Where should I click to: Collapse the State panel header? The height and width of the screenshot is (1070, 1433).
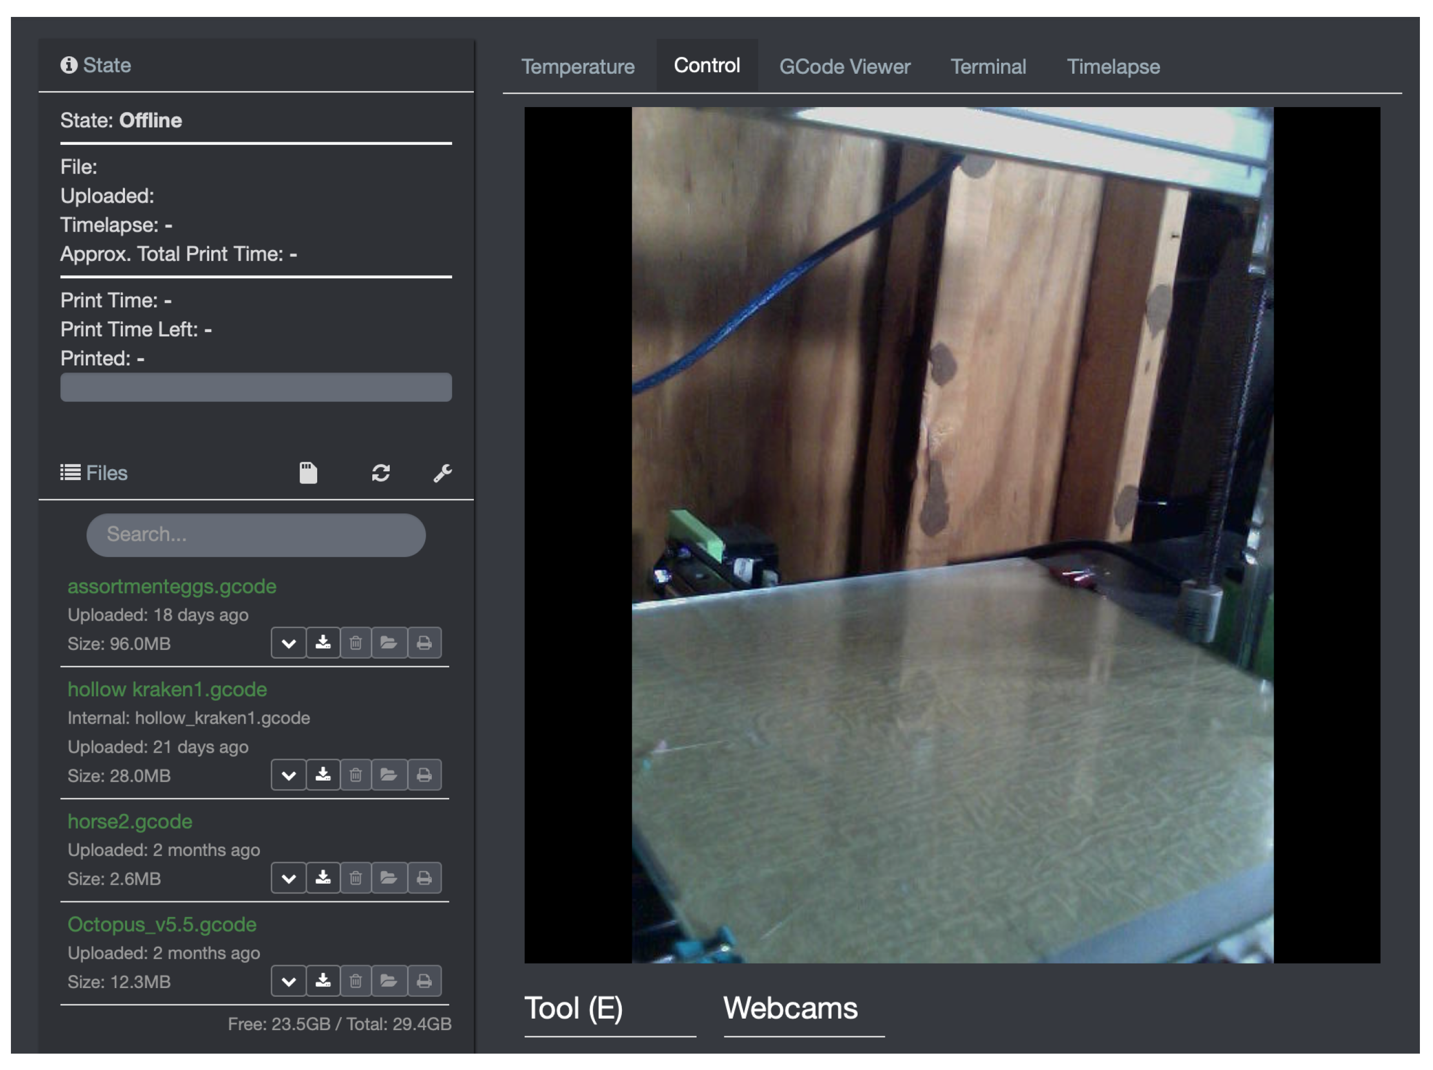pyautogui.click(x=107, y=66)
